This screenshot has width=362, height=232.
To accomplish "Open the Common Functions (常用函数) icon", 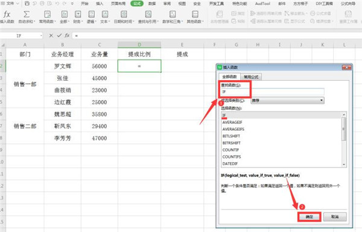I will [47, 14].
